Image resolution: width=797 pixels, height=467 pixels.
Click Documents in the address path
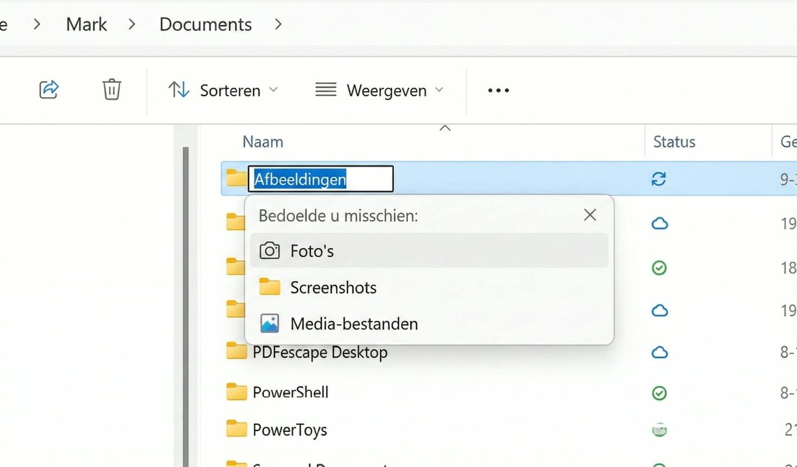(205, 25)
